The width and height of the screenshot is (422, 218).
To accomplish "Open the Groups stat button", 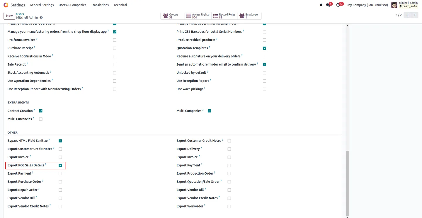I will (x=172, y=16).
